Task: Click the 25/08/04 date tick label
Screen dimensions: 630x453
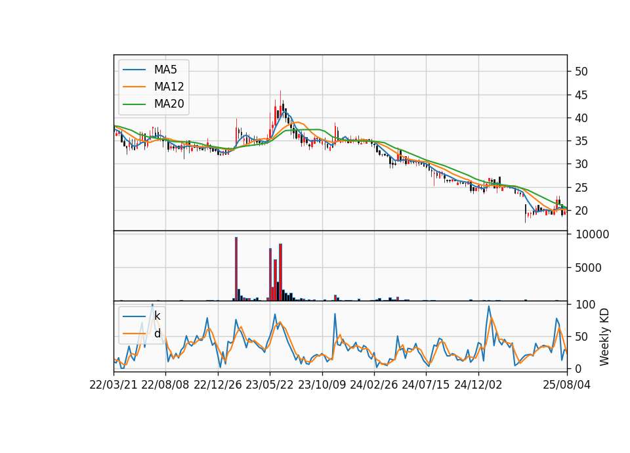Action: [x=567, y=385]
